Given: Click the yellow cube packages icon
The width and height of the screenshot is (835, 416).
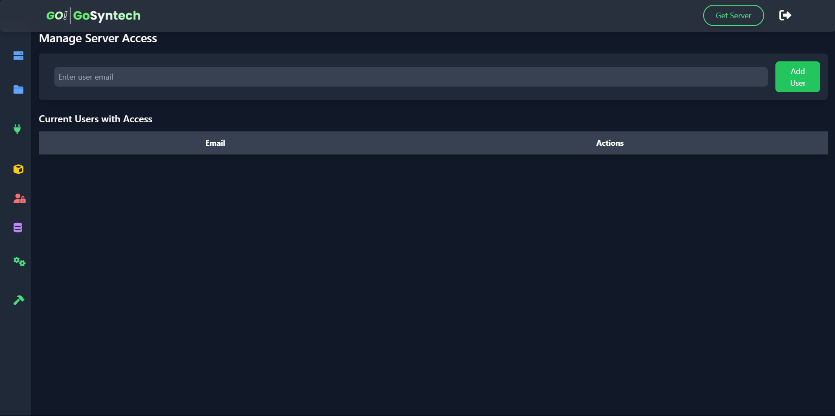Looking at the screenshot, I should click(x=18, y=169).
